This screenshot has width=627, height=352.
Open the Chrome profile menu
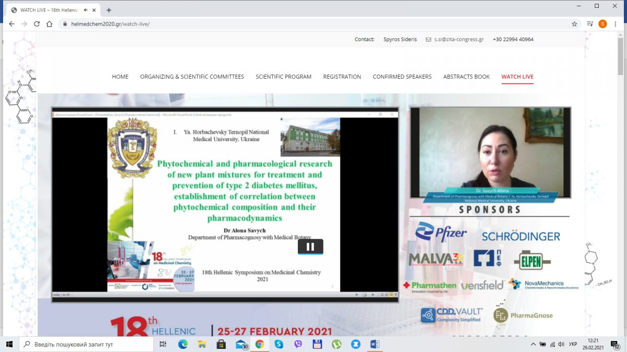click(x=602, y=24)
